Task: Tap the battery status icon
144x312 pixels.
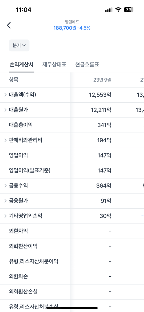Action: [129, 9]
